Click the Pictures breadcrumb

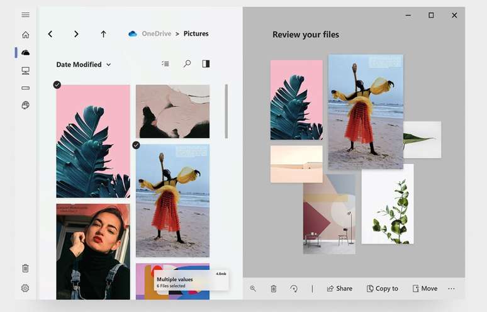pyautogui.click(x=196, y=33)
